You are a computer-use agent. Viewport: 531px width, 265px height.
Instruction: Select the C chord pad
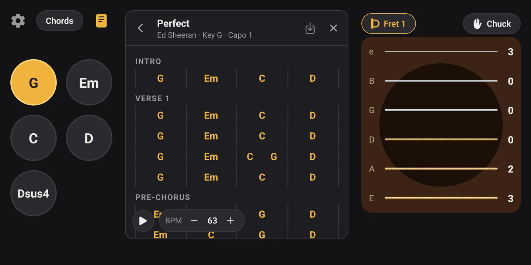pos(34,138)
